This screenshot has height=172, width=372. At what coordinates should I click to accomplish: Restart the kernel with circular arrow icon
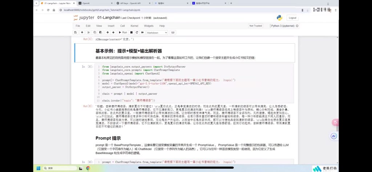137,32
